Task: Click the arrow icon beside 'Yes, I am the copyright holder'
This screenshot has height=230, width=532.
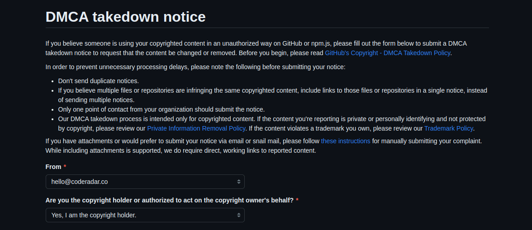Action: click(x=239, y=215)
